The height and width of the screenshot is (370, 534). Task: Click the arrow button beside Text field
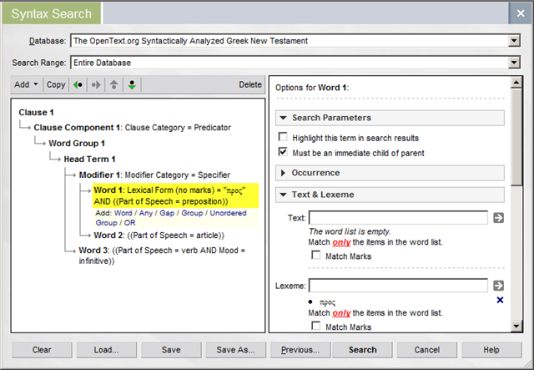pyautogui.click(x=498, y=218)
